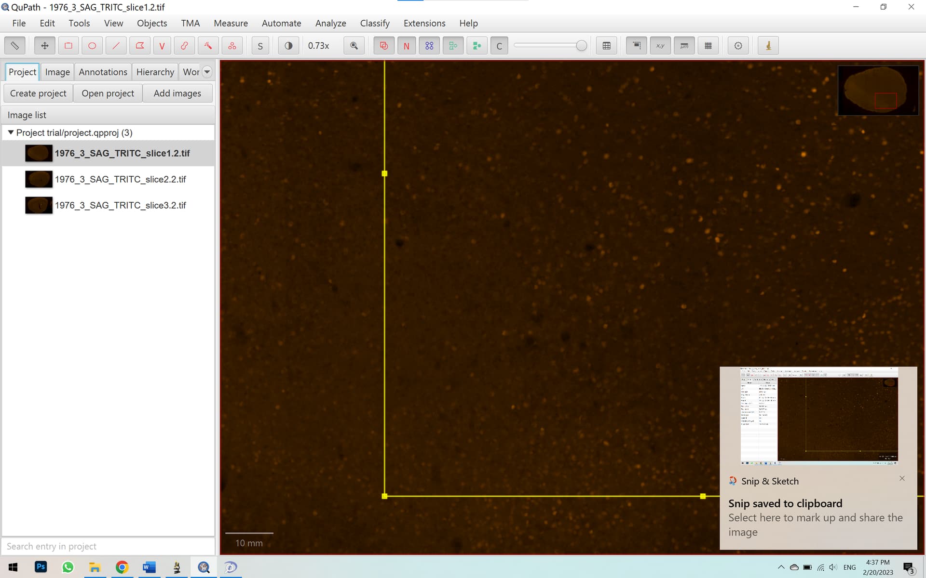Open the hidden workflow tab dropdown arrow

pyautogui.click(x=206, y=71)
